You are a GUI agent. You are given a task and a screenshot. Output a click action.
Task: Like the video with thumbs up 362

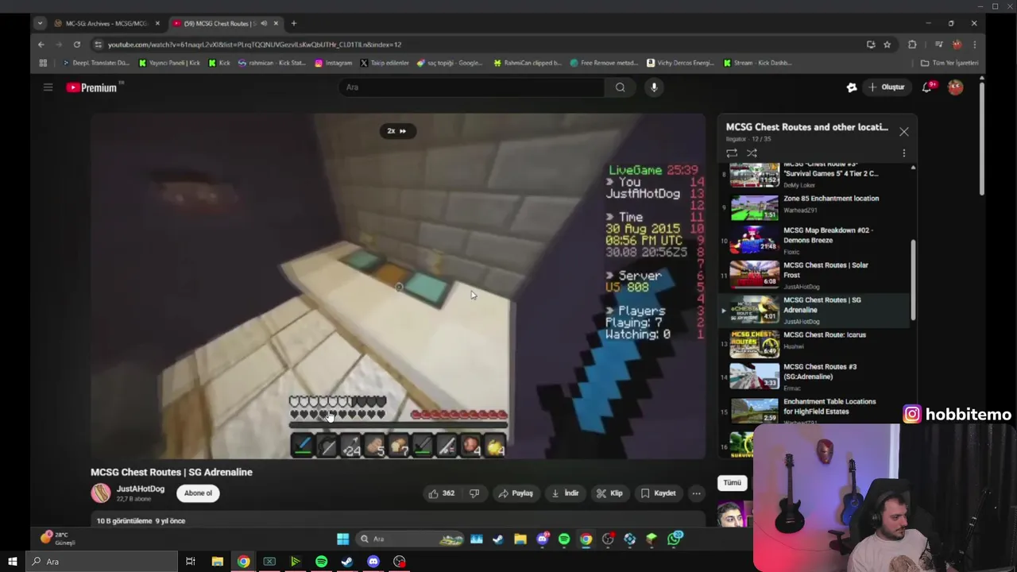pos(442,493)
